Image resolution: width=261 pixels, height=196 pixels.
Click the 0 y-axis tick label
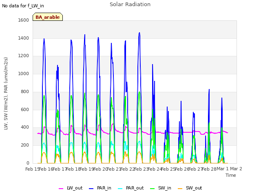[x=28, y=163]
